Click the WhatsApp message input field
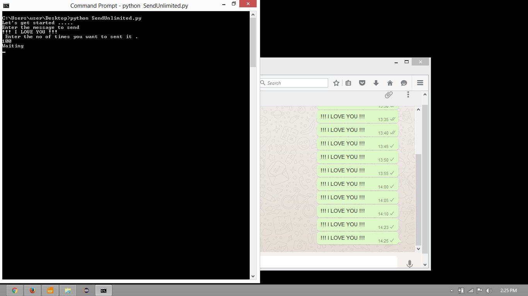This screenshot has width=528, height=296. (329, 262)
